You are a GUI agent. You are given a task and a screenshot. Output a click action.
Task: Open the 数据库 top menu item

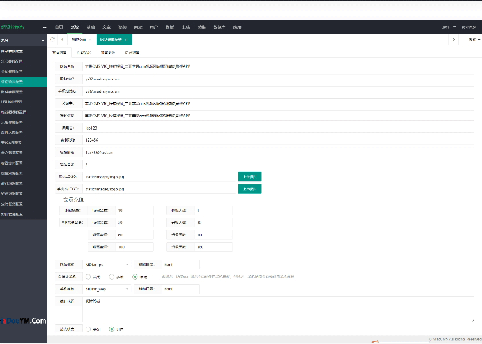click(219, 27)
